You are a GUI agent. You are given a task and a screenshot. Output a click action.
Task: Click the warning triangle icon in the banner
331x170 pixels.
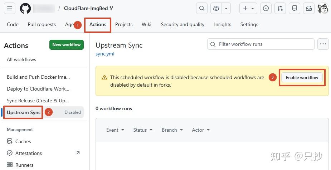pos(104,78)
